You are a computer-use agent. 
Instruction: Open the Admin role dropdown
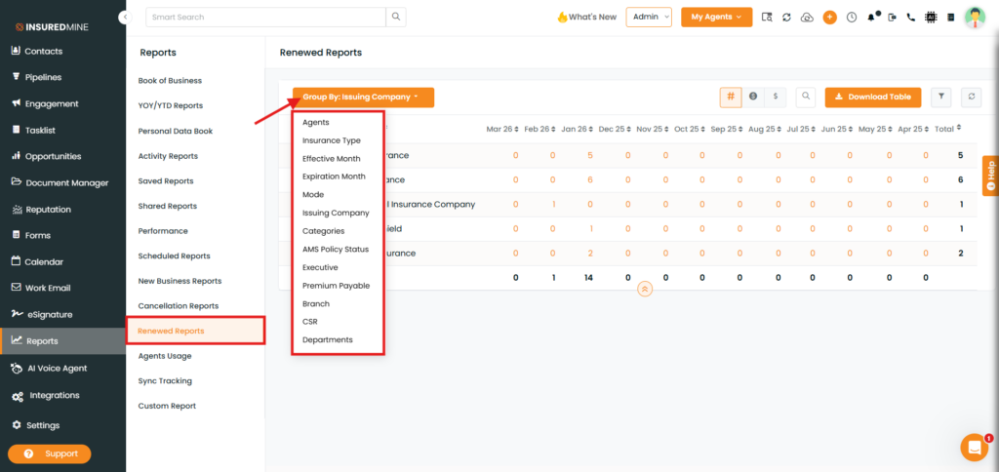[x=649, y=17]
